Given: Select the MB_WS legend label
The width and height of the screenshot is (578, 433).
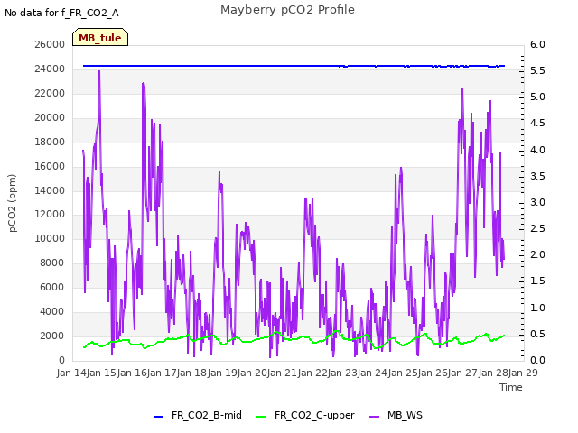Looking at the screenshot, I should [x=405, y=415].
